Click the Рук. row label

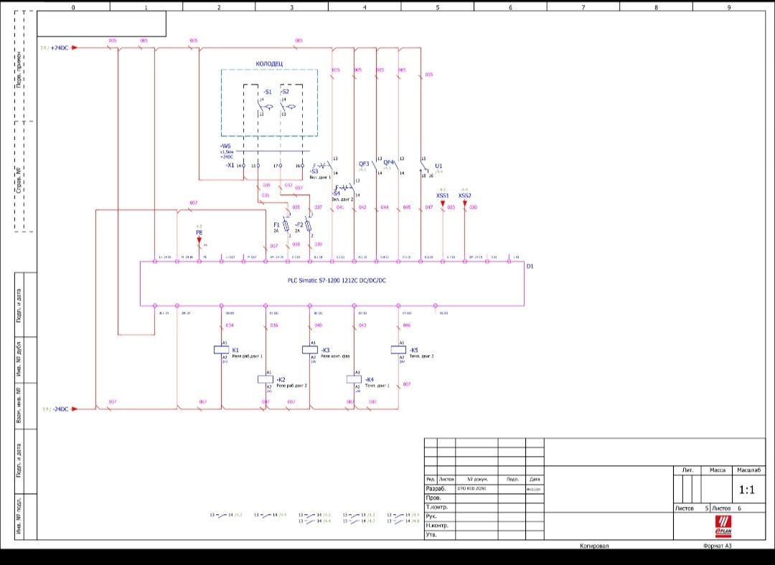[x=431, y=516]
